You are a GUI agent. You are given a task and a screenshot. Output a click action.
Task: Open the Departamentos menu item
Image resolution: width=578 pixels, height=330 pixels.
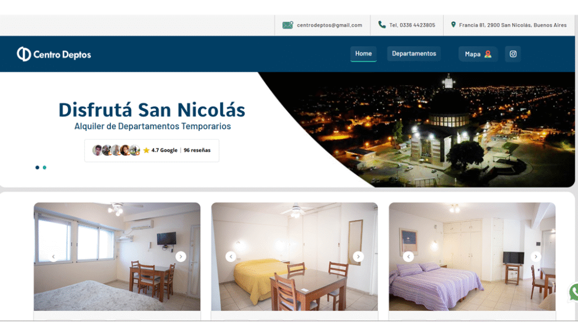coord(414,54)
